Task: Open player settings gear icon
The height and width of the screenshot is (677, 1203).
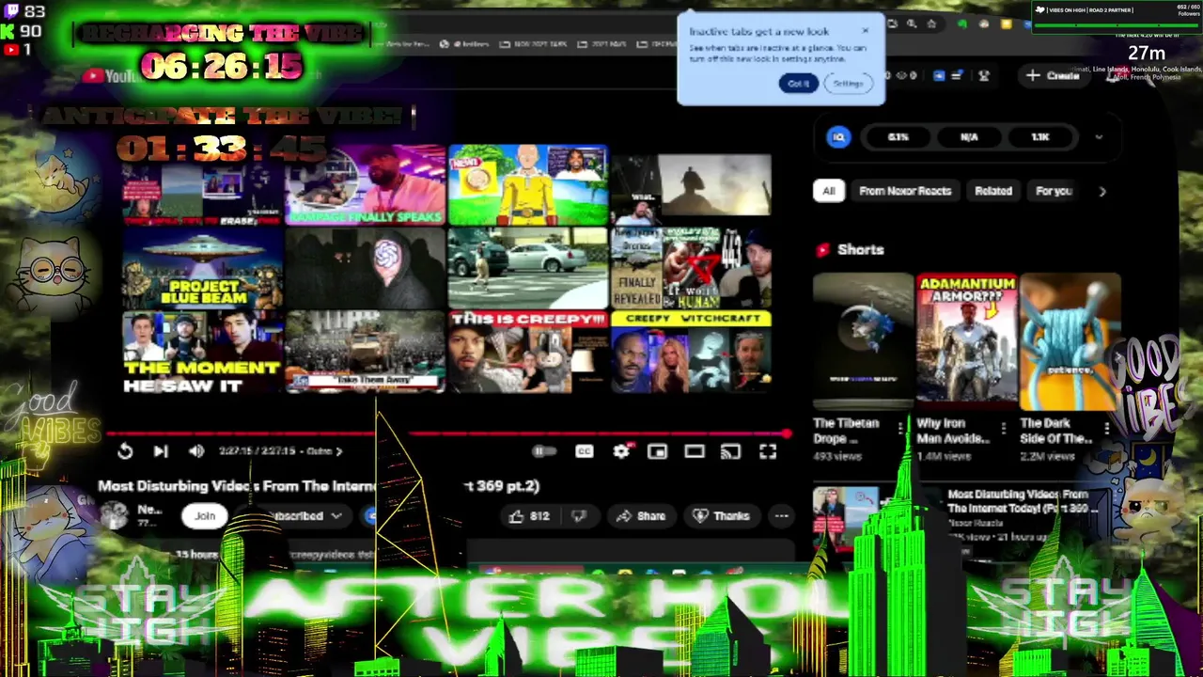Action: (621, 451)
